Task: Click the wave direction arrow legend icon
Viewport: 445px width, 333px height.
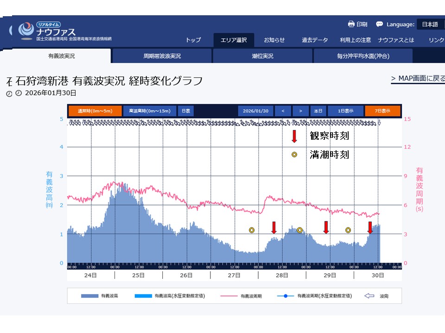Action: tap(369, 296)
